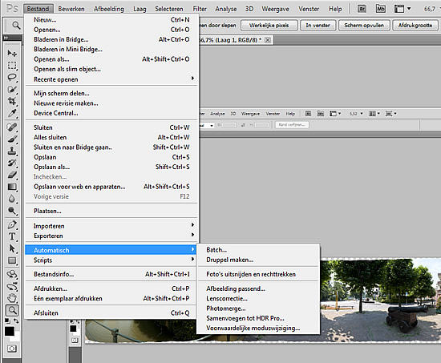Open the Bewerken menu

[x=71, y=9]
